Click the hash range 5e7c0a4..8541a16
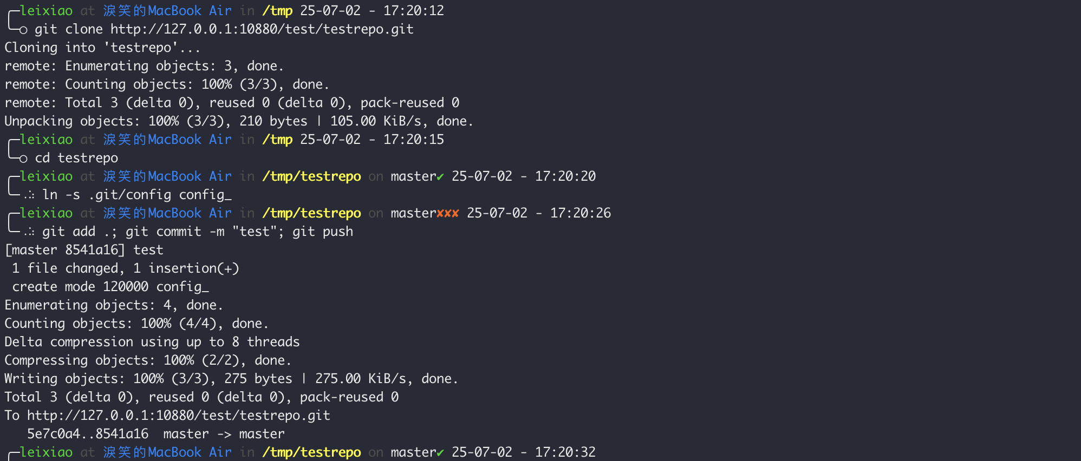Screen dimensions: 1081x461 point(88,434)
